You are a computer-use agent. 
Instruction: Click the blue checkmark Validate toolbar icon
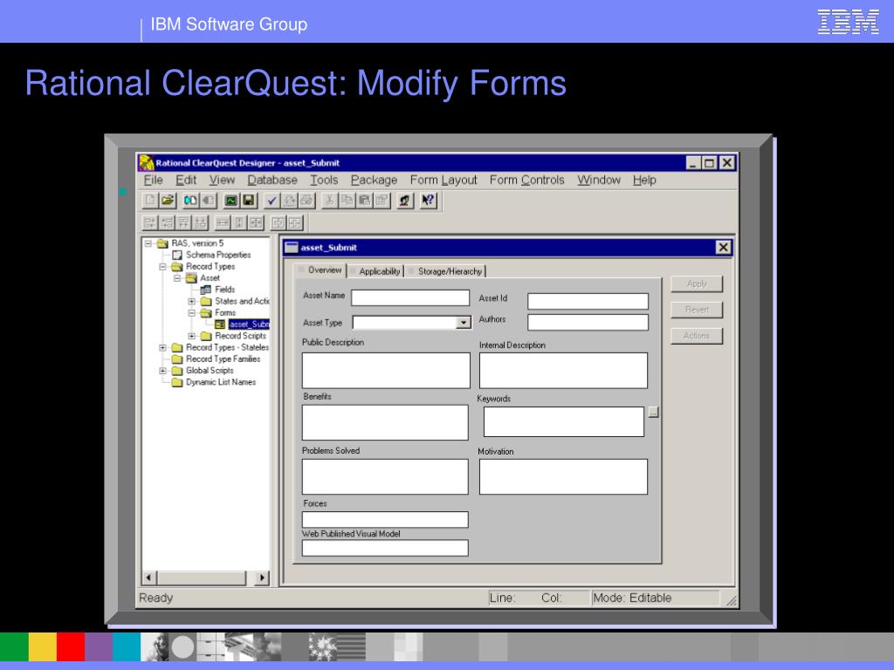(272, 201)
